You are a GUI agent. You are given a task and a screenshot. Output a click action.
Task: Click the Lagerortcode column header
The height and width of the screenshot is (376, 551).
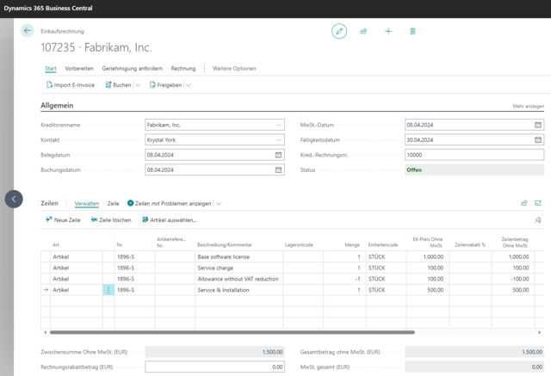click(299, 245)
